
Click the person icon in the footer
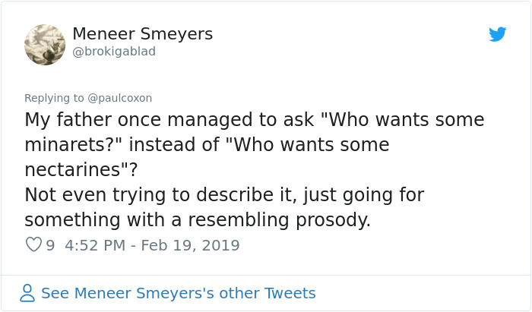click(x=28, y=293)
